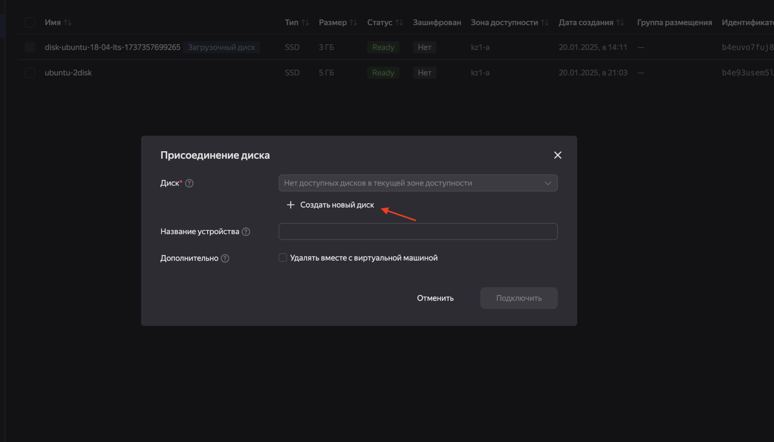Click the Подключить button

519,298
